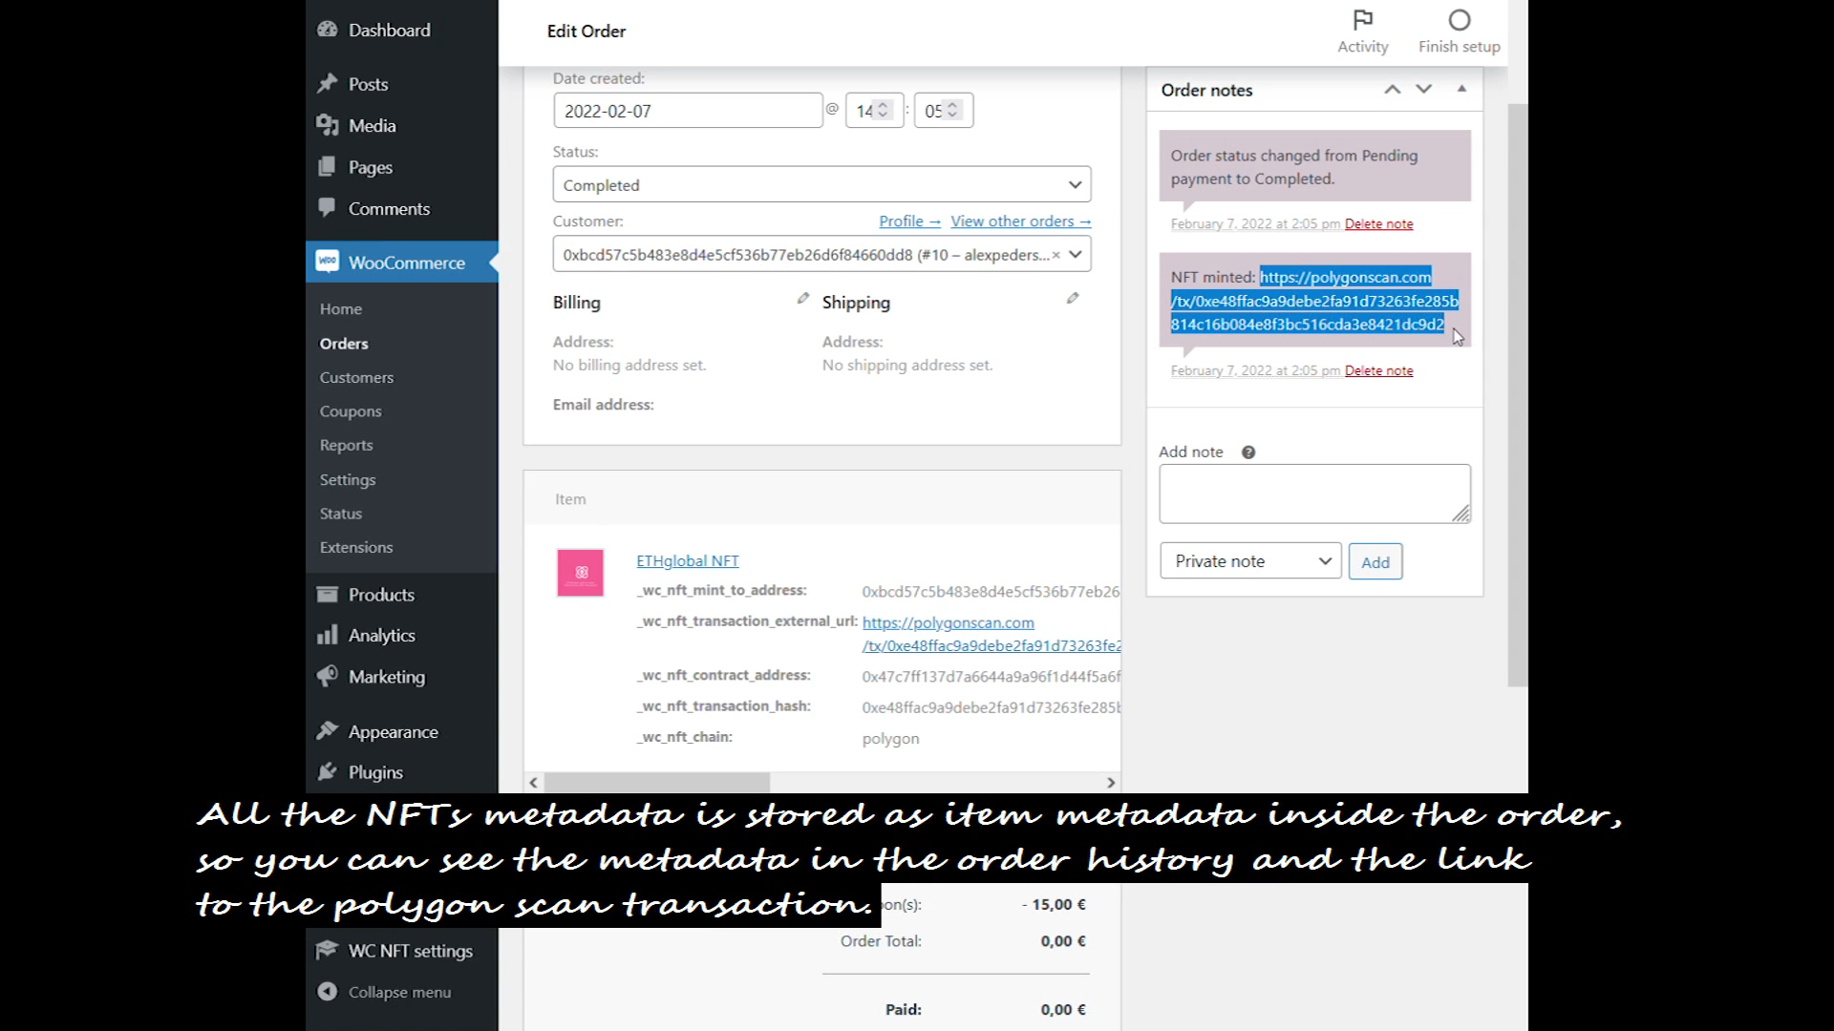
Task: Move Order notes panel up
Action: (1393, 89)
